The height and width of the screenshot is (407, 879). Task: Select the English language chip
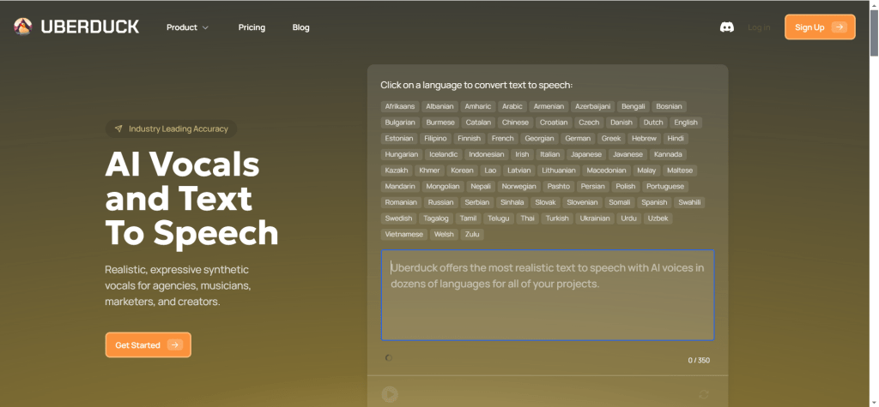(685, 123)
